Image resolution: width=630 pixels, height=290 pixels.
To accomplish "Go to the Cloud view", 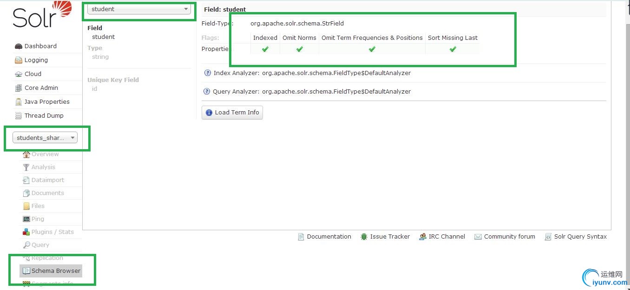I will [33, 74].
